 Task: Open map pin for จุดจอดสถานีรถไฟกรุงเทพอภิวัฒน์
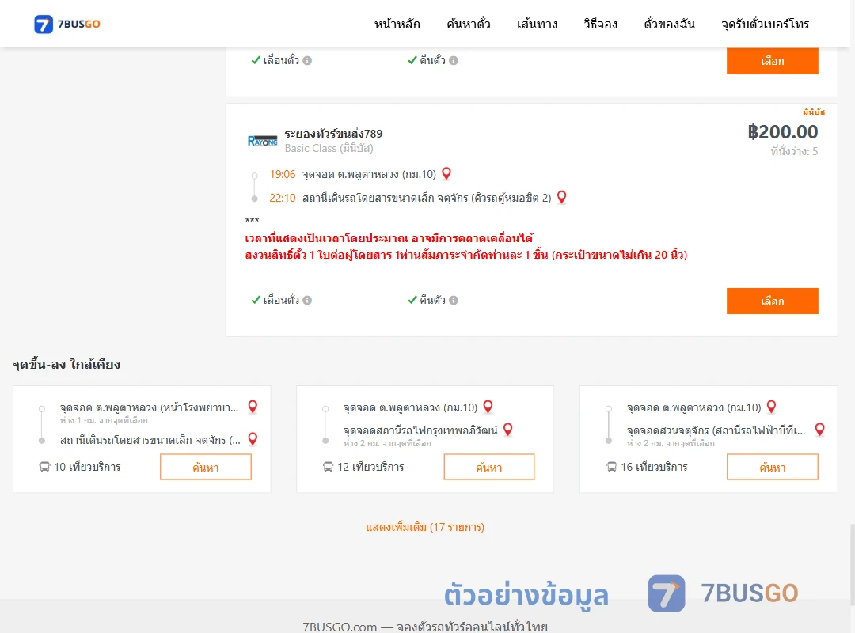click(x=507, y=430)
